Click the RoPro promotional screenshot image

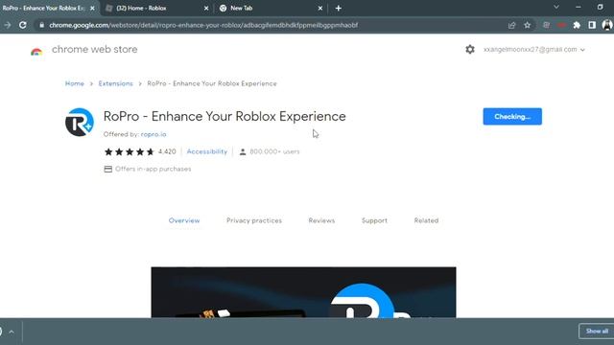click(303, 292)
